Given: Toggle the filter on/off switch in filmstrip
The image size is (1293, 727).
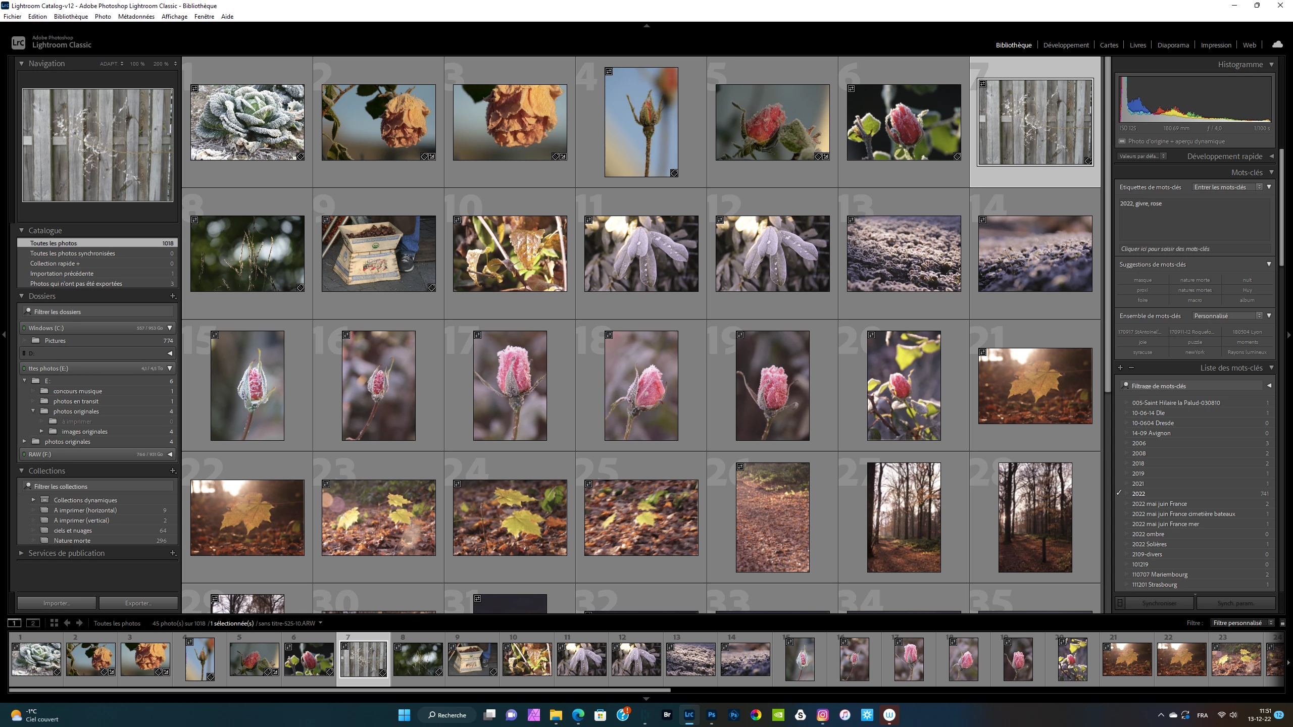Looking at the screenshot, I should (1282, 623).
